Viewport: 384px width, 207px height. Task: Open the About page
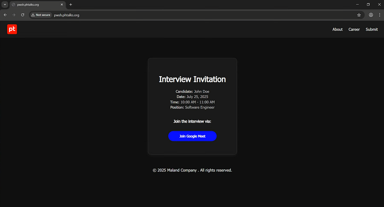[x=337, y=30]
